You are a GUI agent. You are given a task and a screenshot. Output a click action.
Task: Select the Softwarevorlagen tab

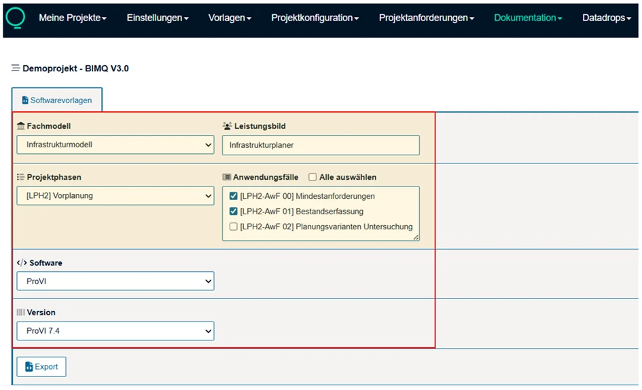pyautogui.click(x=57, y=100)
